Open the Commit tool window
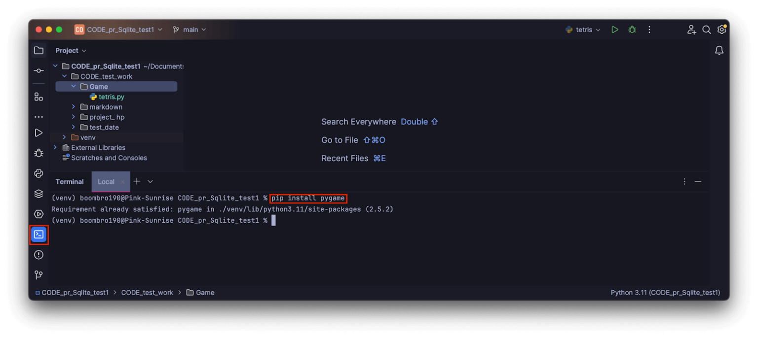The image size is (758, 338). 39,70
